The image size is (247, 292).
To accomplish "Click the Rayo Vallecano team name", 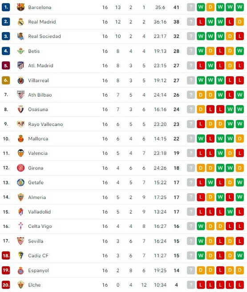I will pyautogui.click(x=45, y=124).
